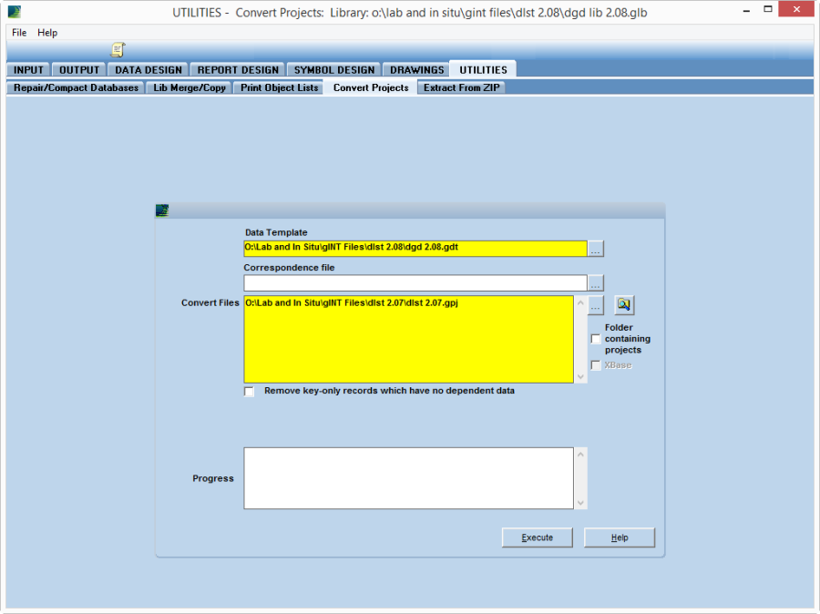Check Remove key-only records option
820x614 pixels.
pyautogui.click(x=249, y=391)
